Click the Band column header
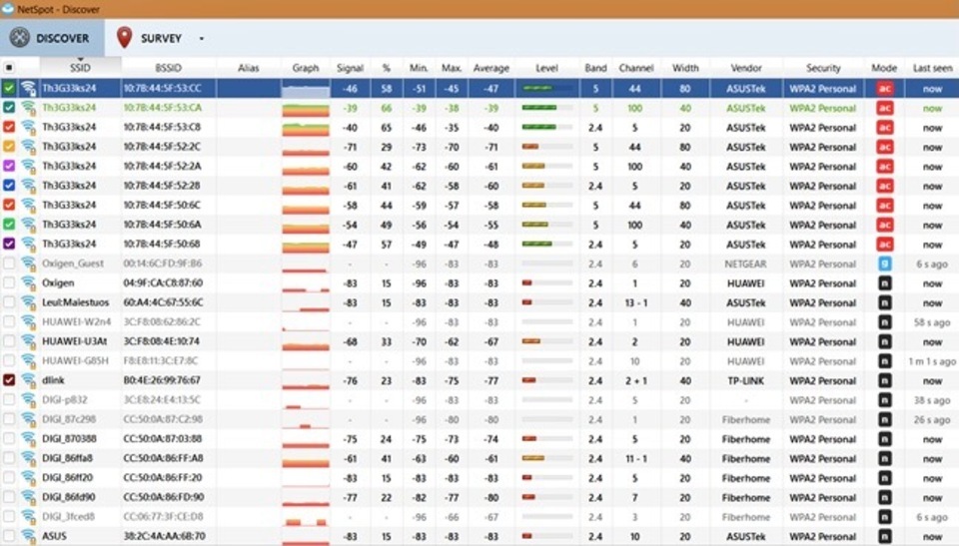This screenshot has height=546, width=959. pyautogui.click(x=595, y=68)
